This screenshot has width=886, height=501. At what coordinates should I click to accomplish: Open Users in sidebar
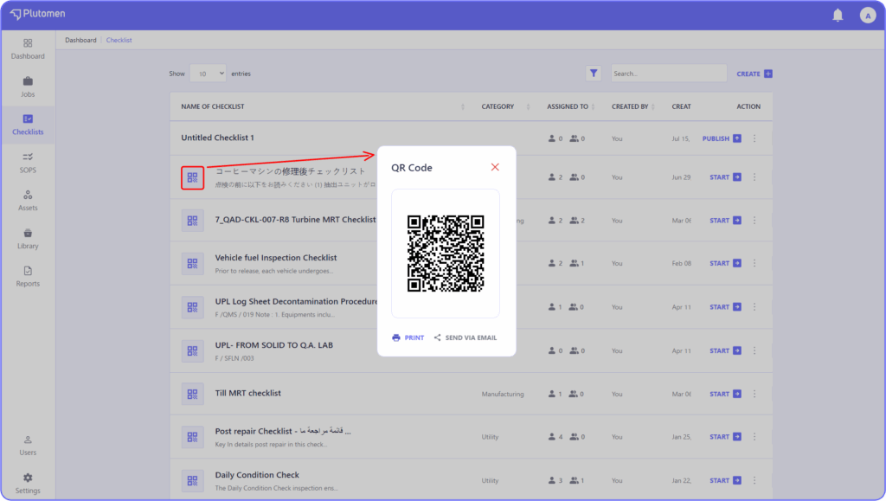28,446
